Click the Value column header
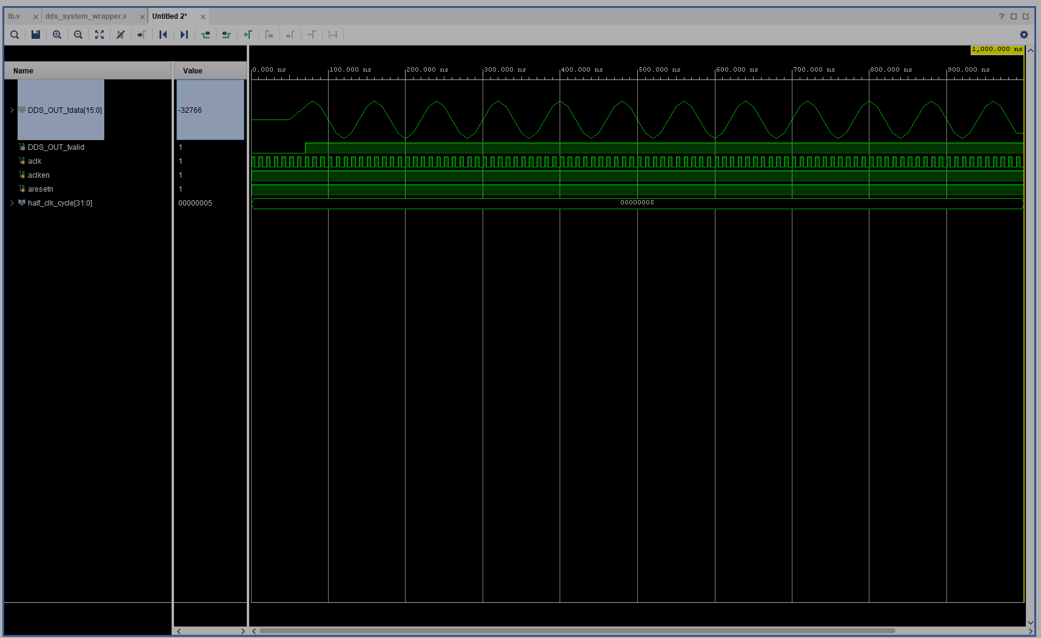 [210, 70]
